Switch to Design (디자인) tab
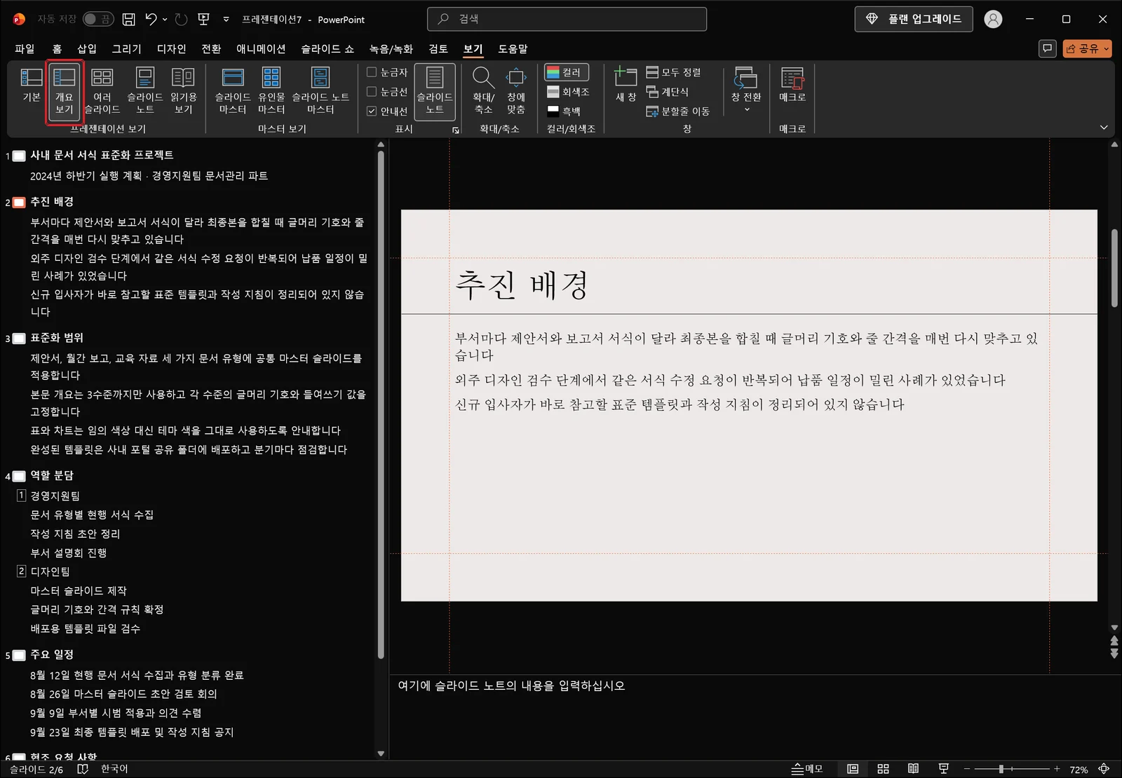The width and height of the screenshot is (1122, 778). (x=172, y=48)
